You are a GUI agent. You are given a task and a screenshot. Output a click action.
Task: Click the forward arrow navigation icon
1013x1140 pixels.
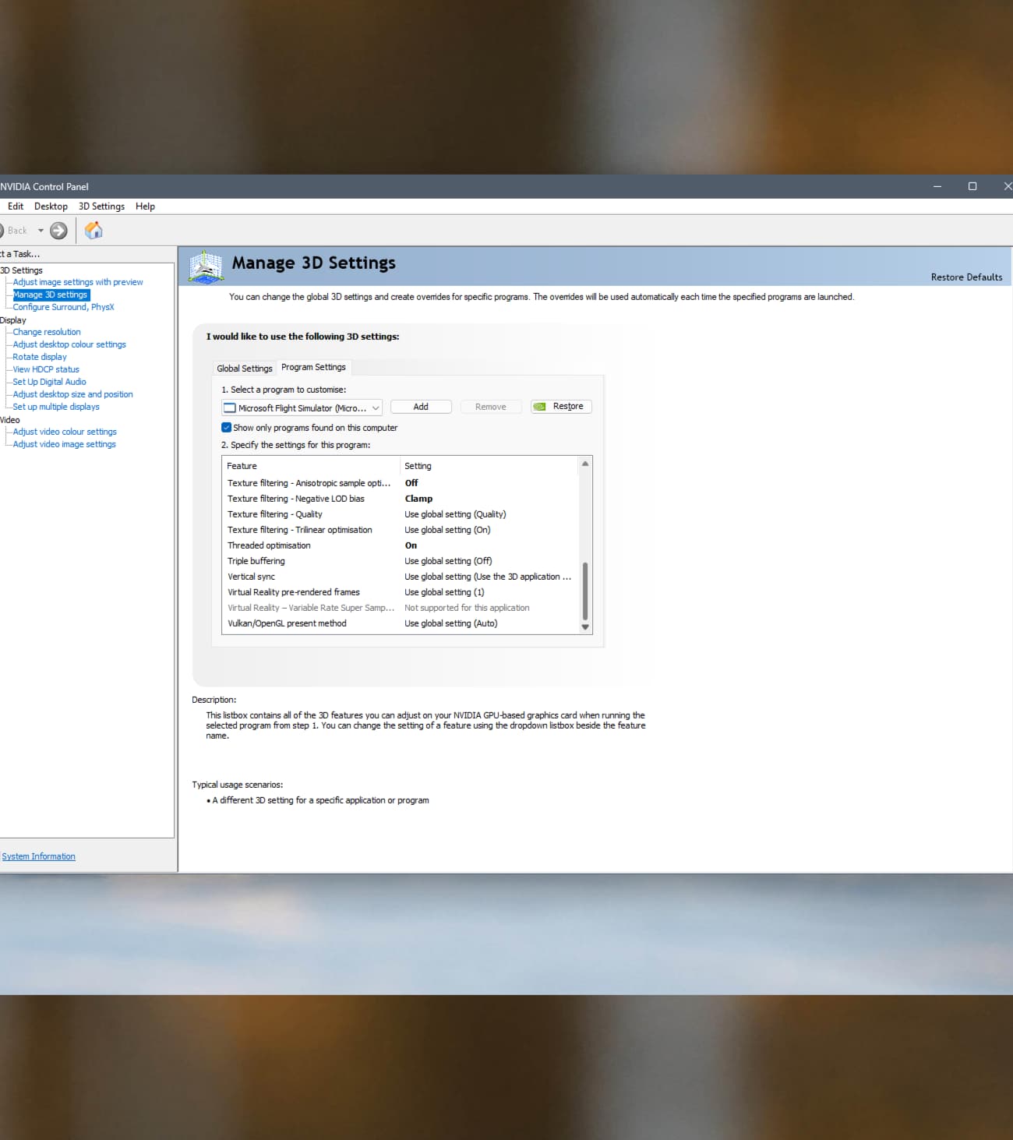click(x=58, y=231)
